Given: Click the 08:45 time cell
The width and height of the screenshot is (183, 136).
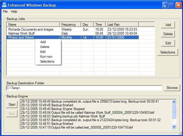Looking at the screenshot, I should [x=99, y=33].
